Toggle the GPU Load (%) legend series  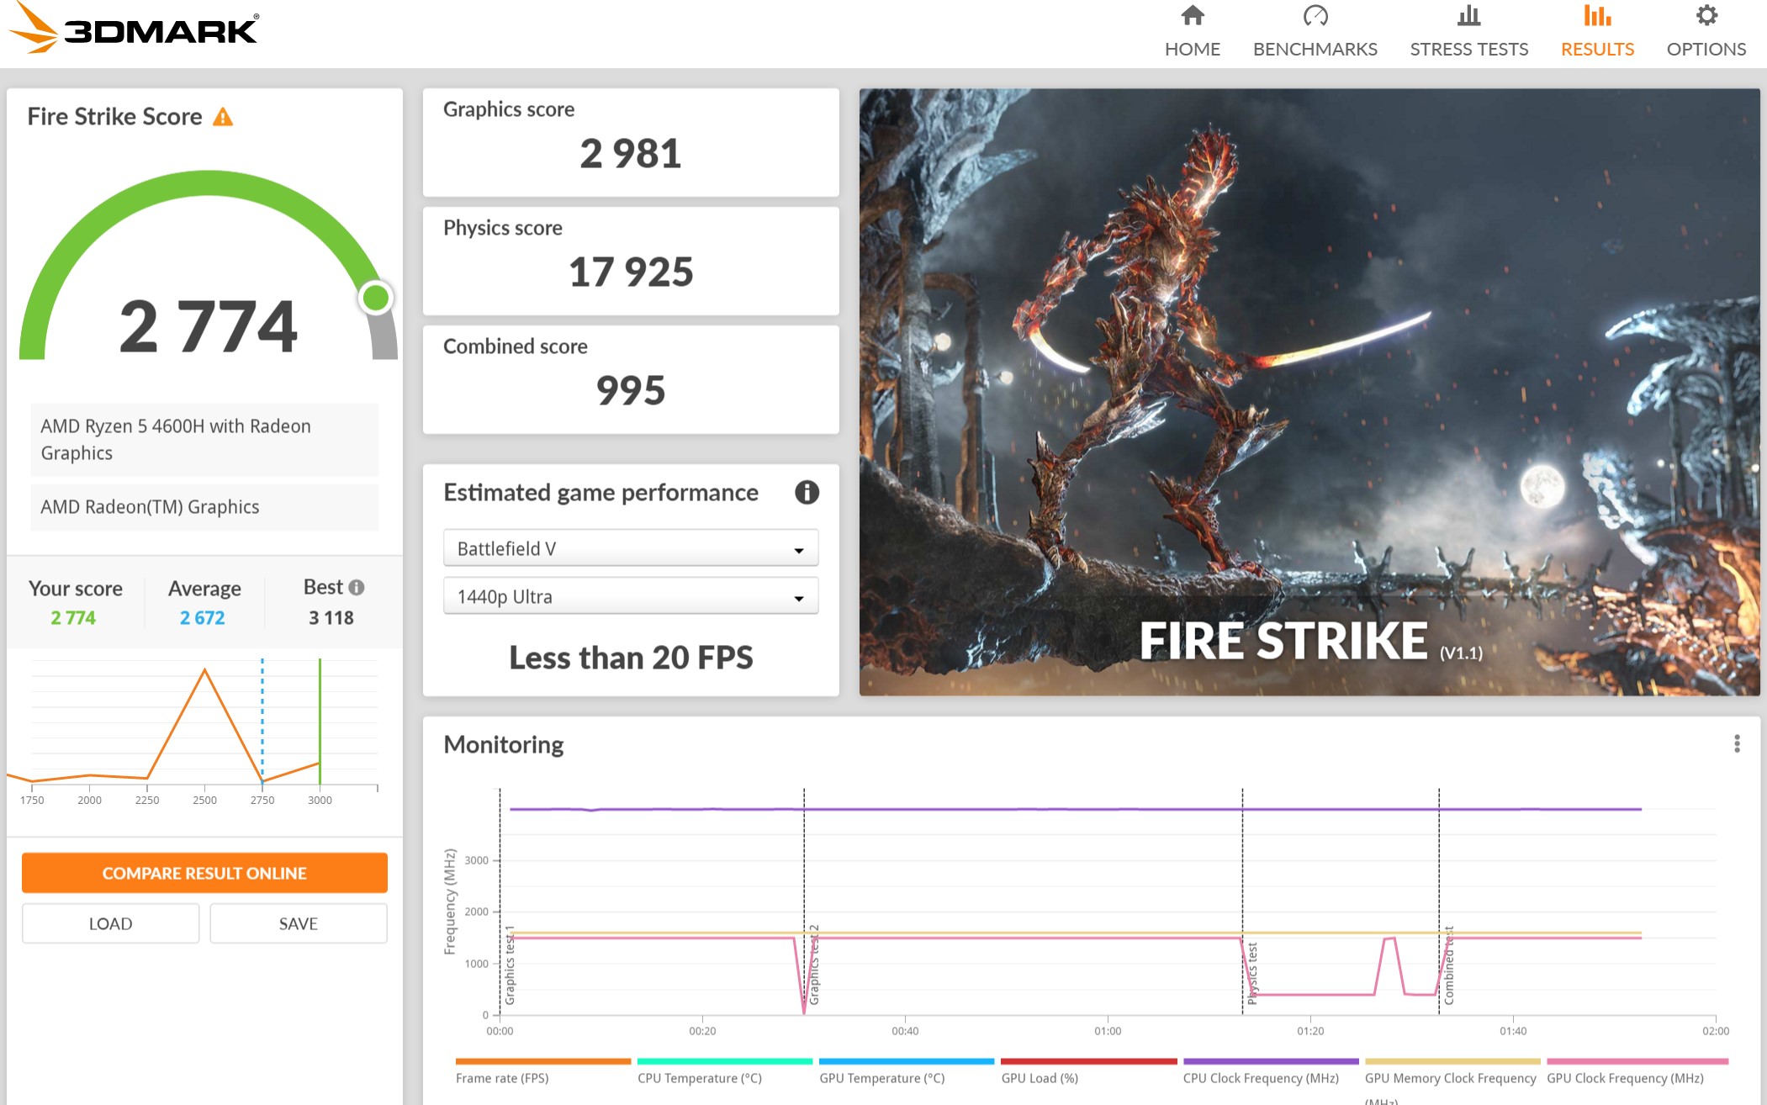tap(1040, 1077)
